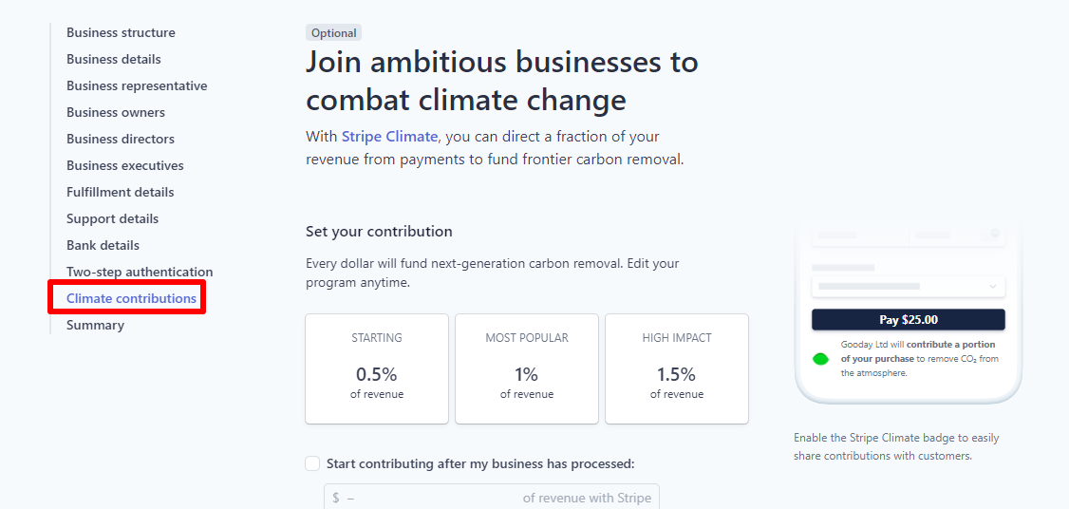Jump to the Summary step
Image resolution: width=1069 pixels, height=509 pixels.
95,326
